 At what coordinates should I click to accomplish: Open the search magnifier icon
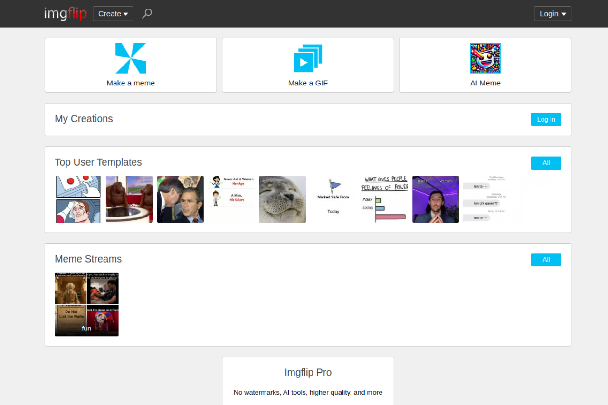[147, 14]
